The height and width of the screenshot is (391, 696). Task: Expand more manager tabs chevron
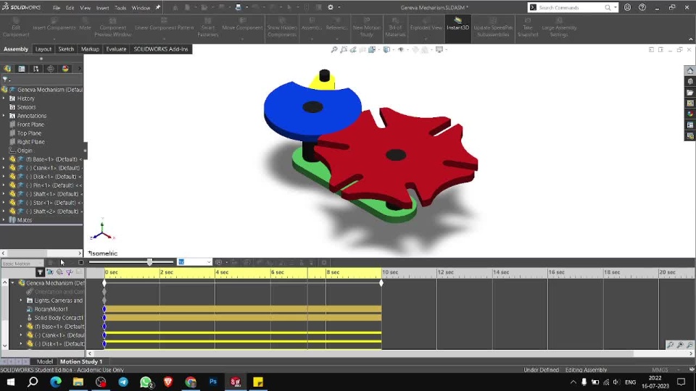[x=80, y=69]
